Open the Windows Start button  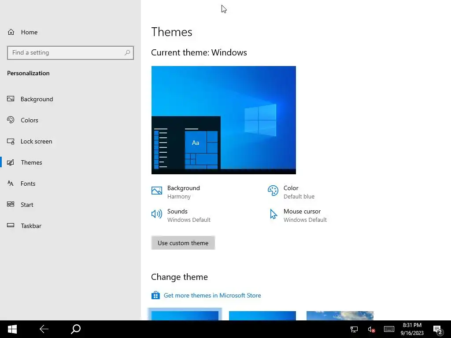[x=12, y=329]
